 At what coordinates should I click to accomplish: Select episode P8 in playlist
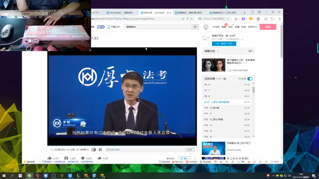coord(227,96)
